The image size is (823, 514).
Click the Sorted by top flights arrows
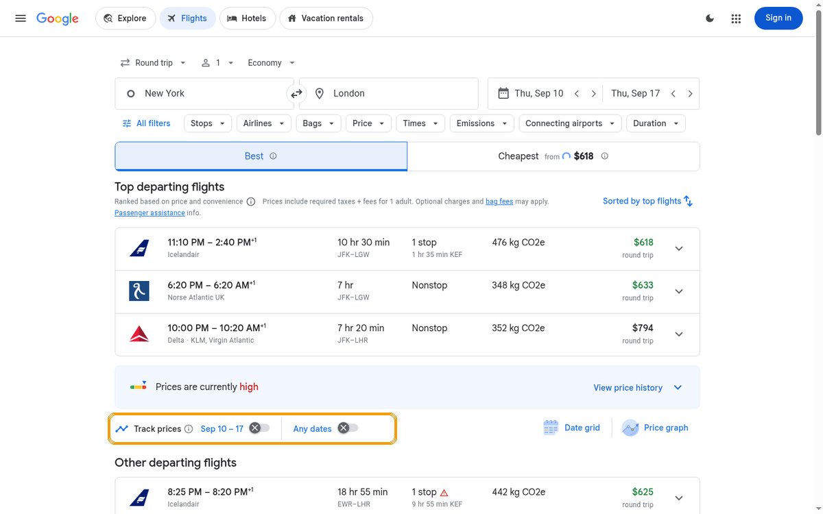(688, 201)
